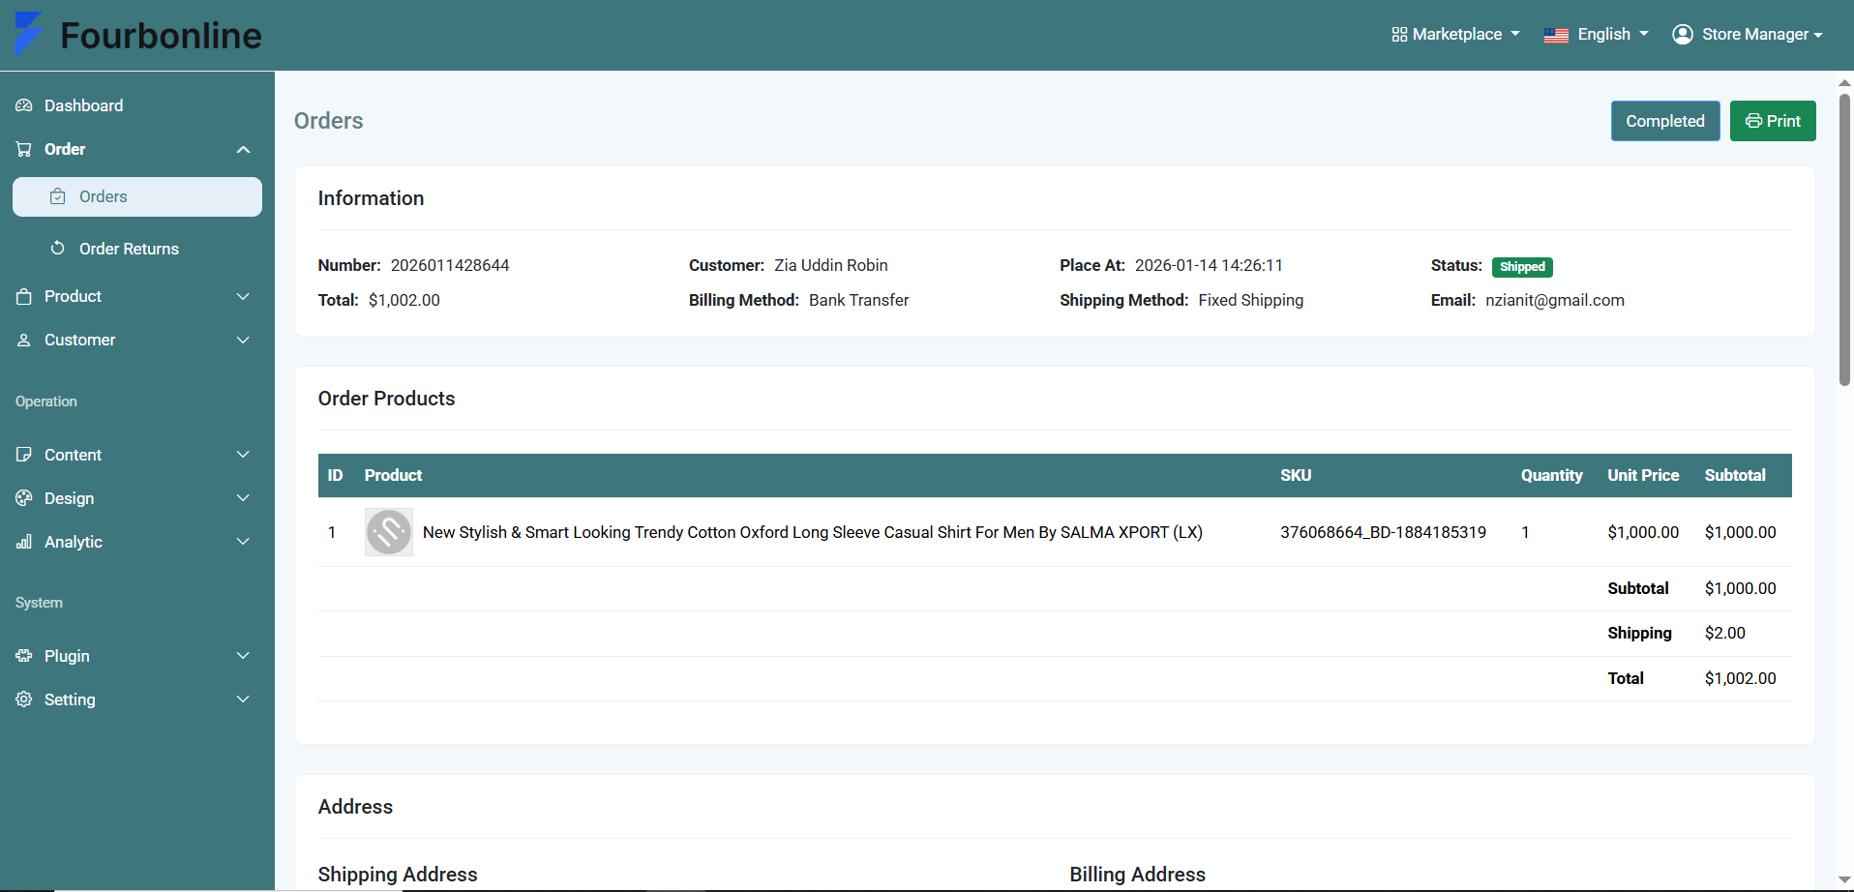
Task: Click the Setting gear icon
Action: tap(24, 699)
